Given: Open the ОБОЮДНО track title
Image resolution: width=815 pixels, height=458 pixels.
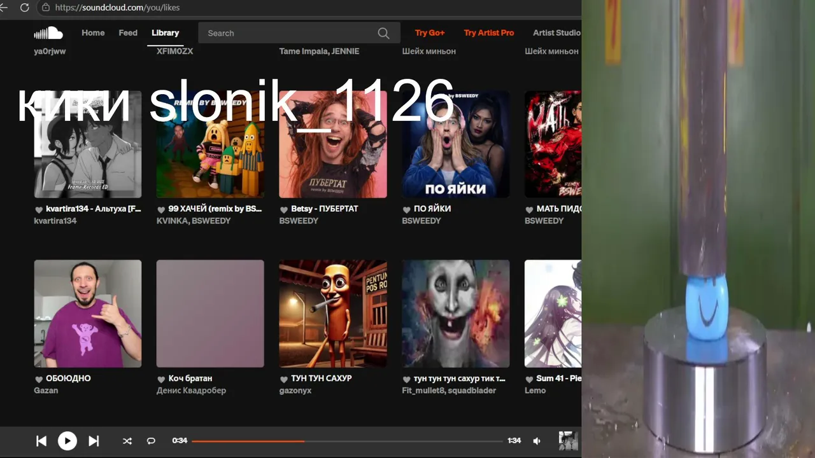Looking at the screenshot, I should pos(68,378).
